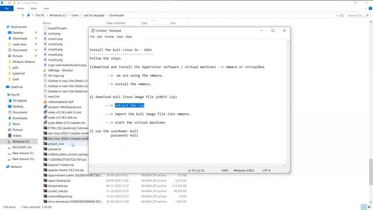Open the Explorer Share ribbon tab
This screenshot has height=210, width=373.
tap(34, 8)
